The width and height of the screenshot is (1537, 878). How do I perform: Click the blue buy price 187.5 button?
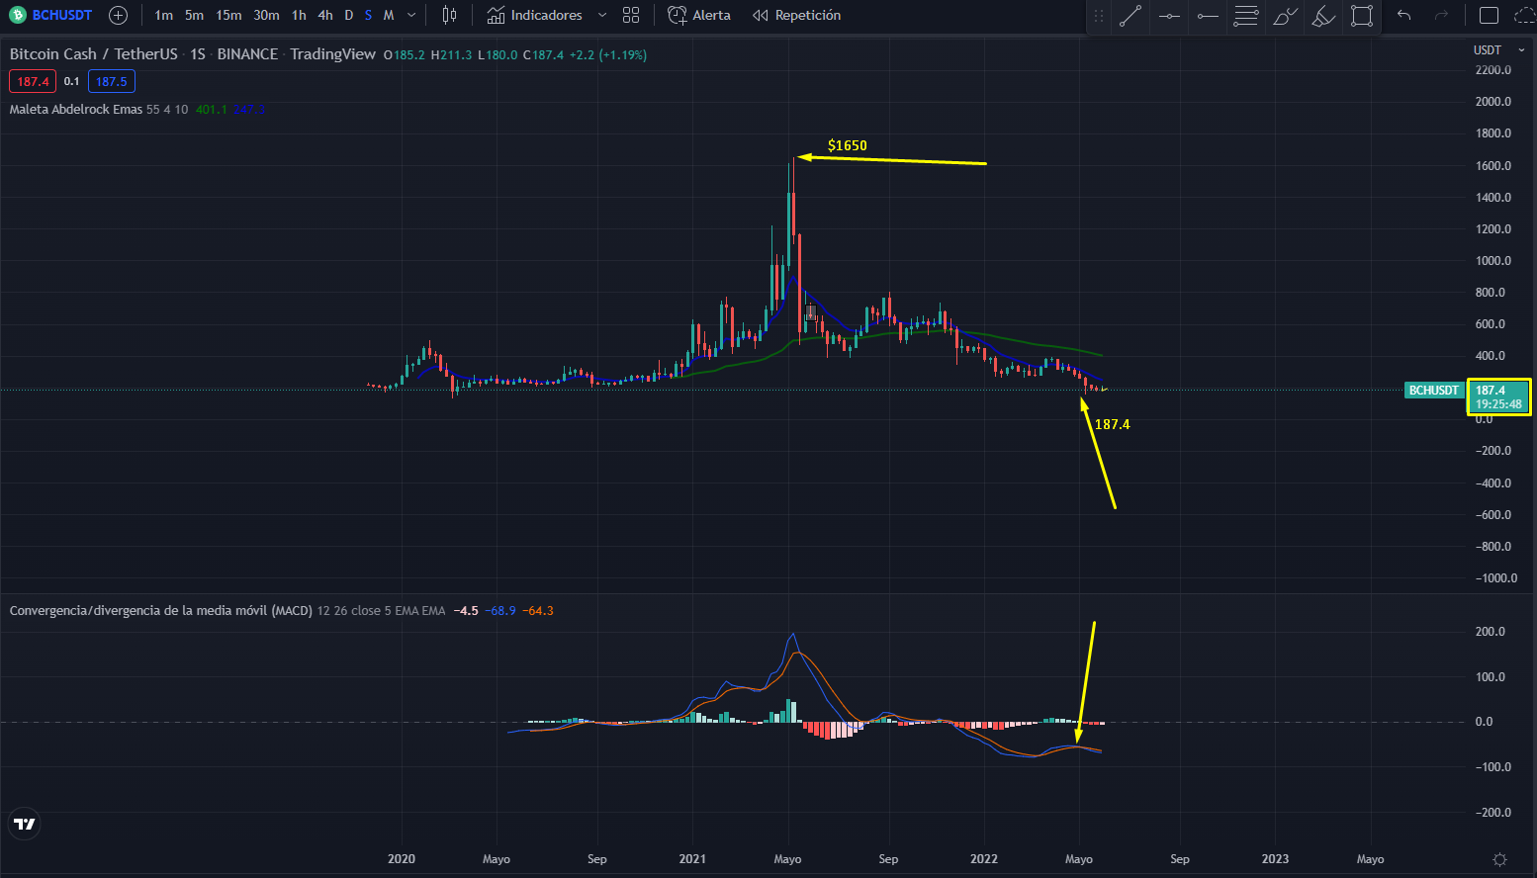click(112, 81)
